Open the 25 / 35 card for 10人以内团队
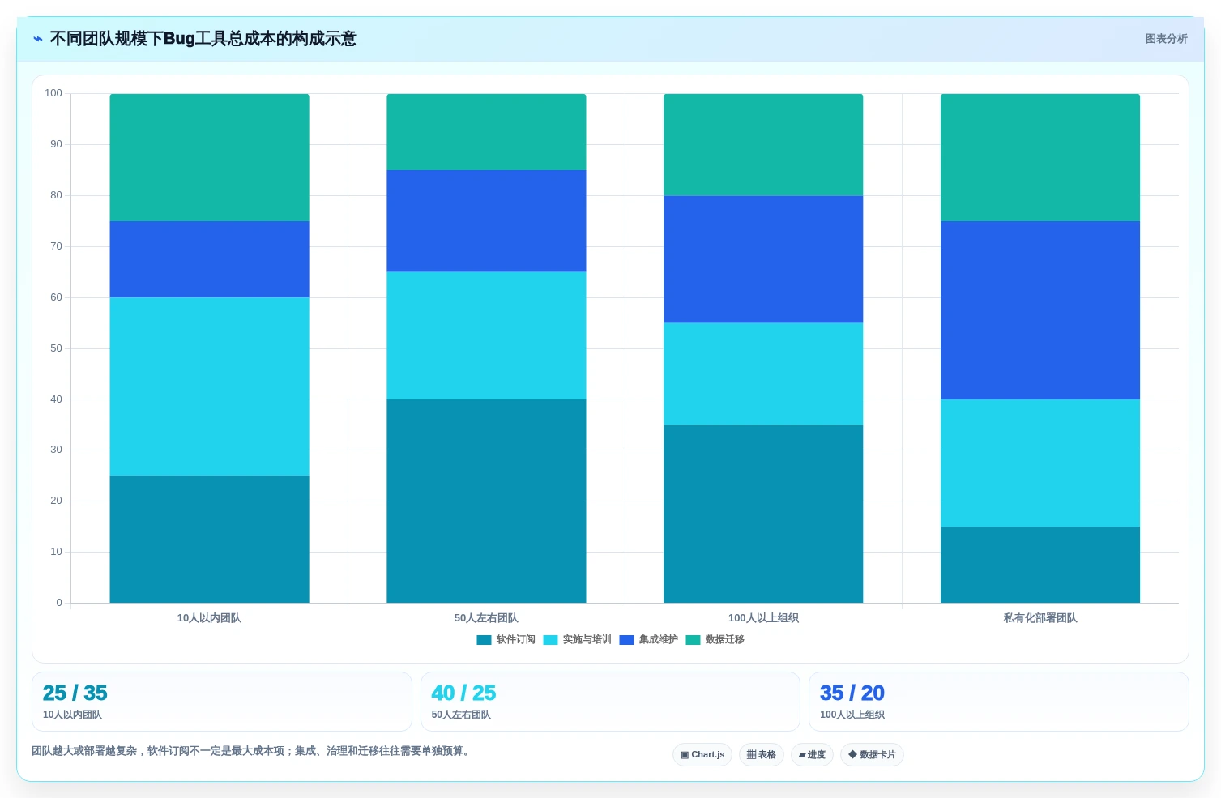This screenshot has height=798, width=1221. pyautogui.click(x=222, y=702)
